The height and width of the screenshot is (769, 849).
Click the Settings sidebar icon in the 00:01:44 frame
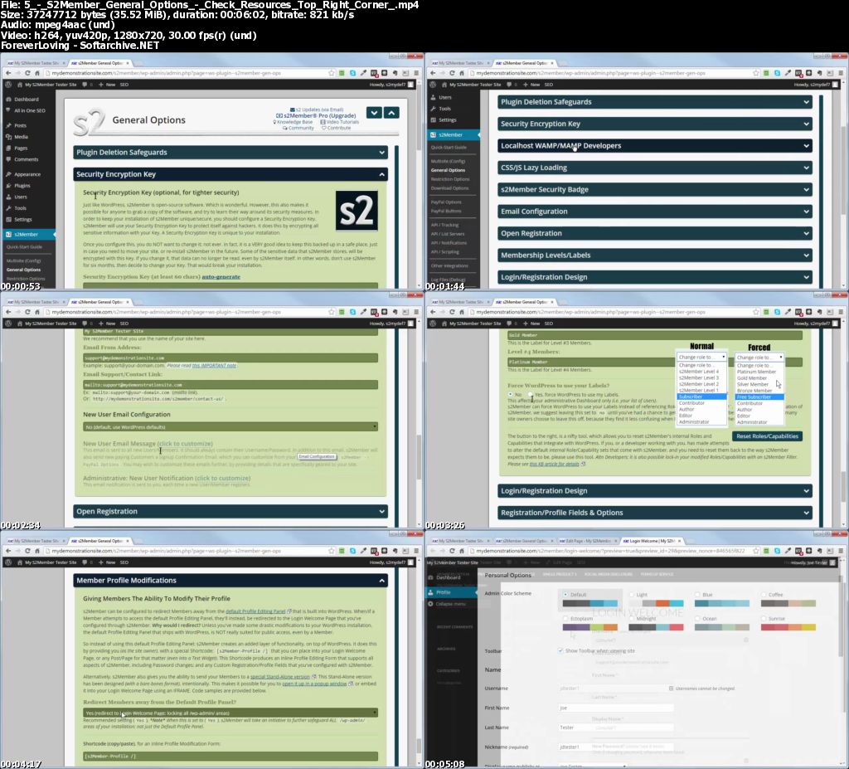(x=433, y=119)
